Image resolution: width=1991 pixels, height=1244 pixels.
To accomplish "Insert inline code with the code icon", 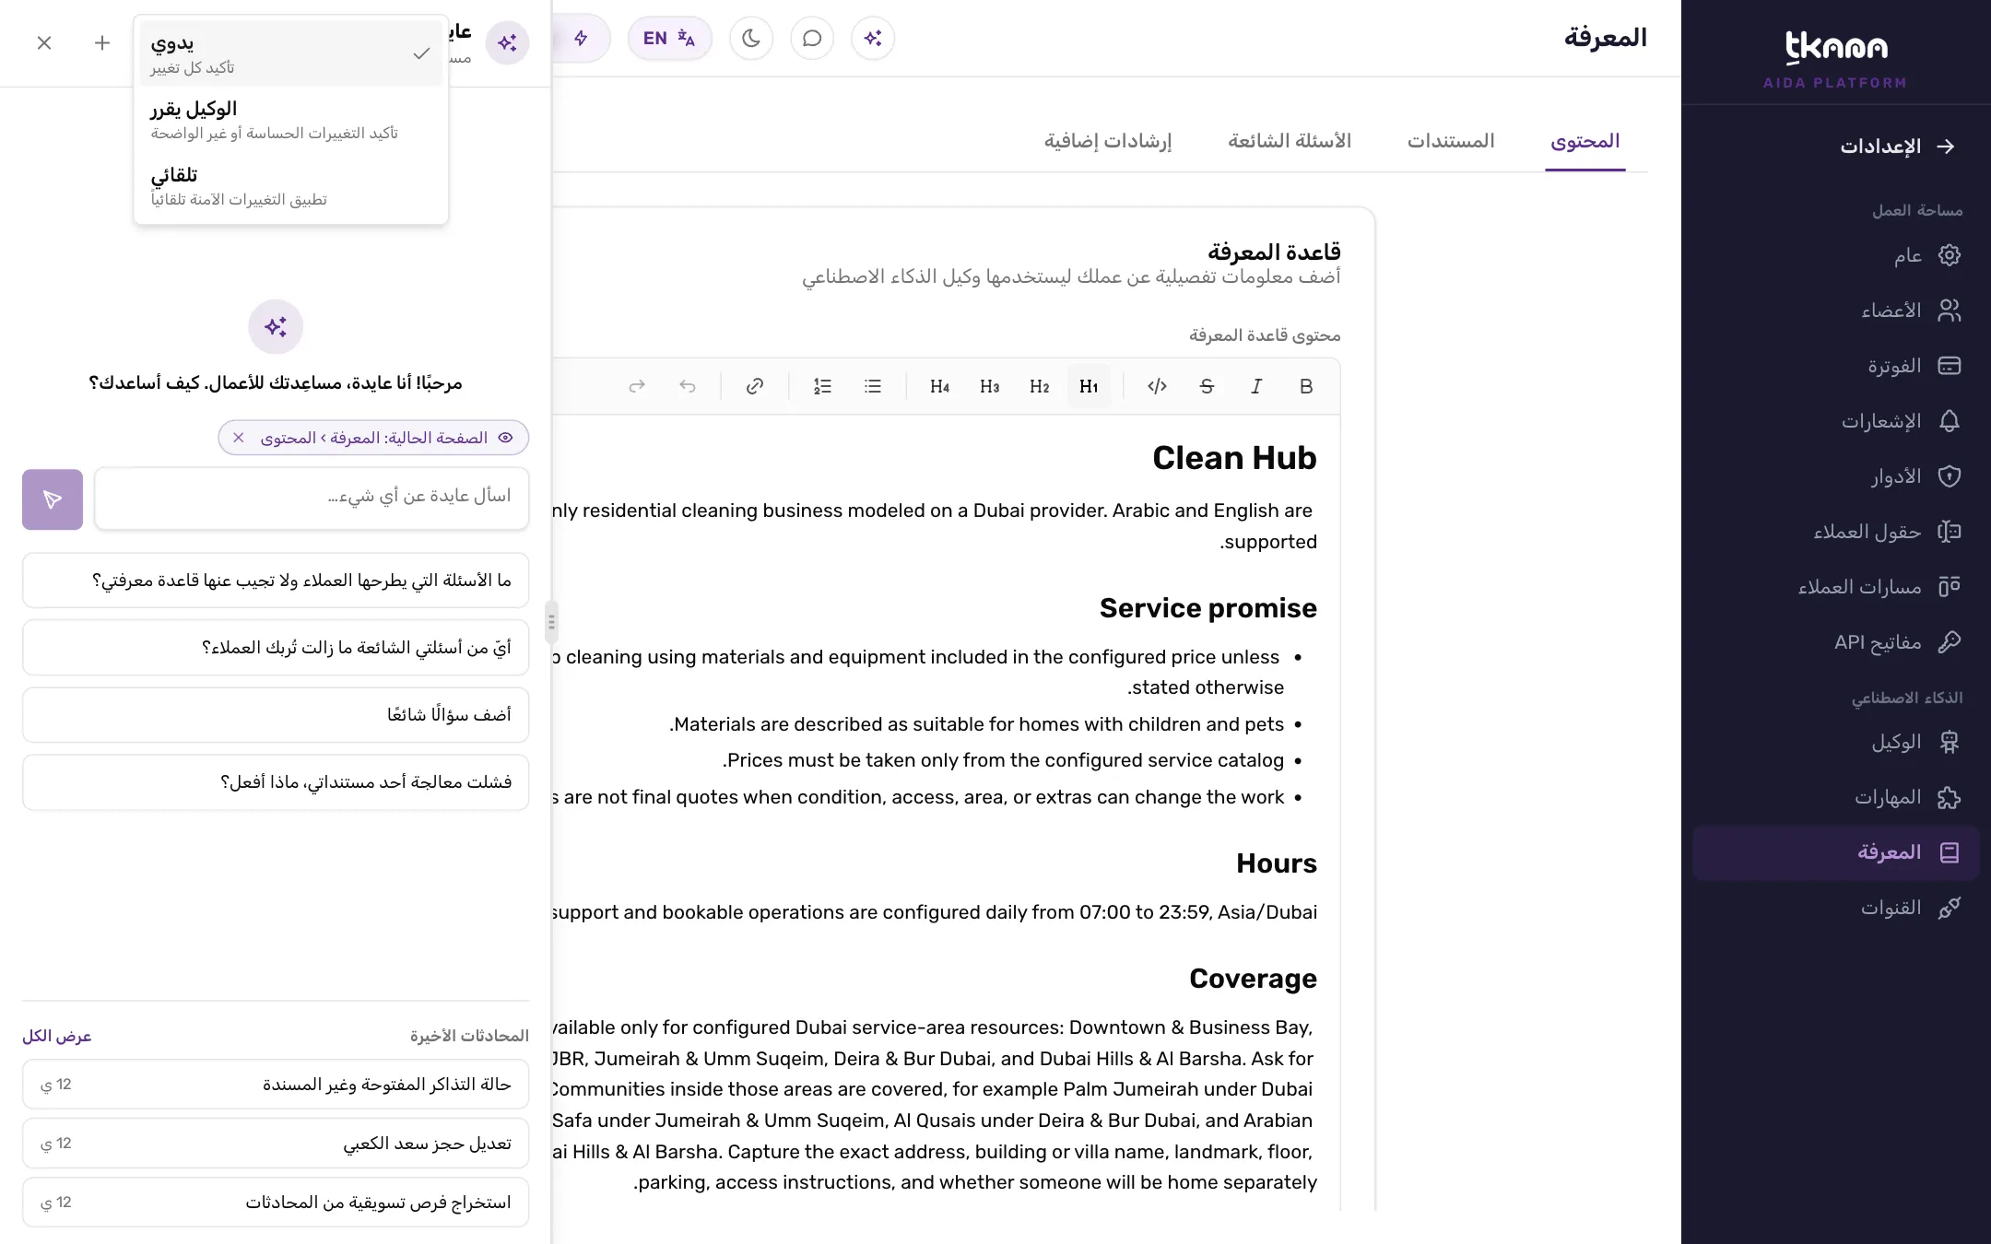I will pos(1157,386).
